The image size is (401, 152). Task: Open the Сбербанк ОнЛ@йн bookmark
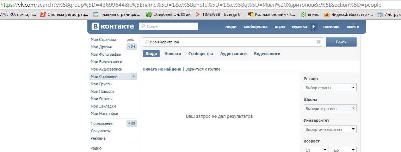[x=168, y=14]
